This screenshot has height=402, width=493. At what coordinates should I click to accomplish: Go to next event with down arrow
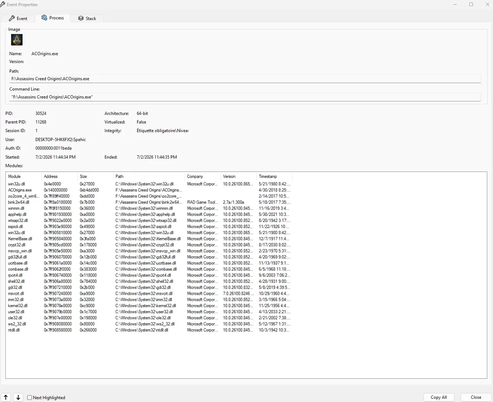click(18, 397)
